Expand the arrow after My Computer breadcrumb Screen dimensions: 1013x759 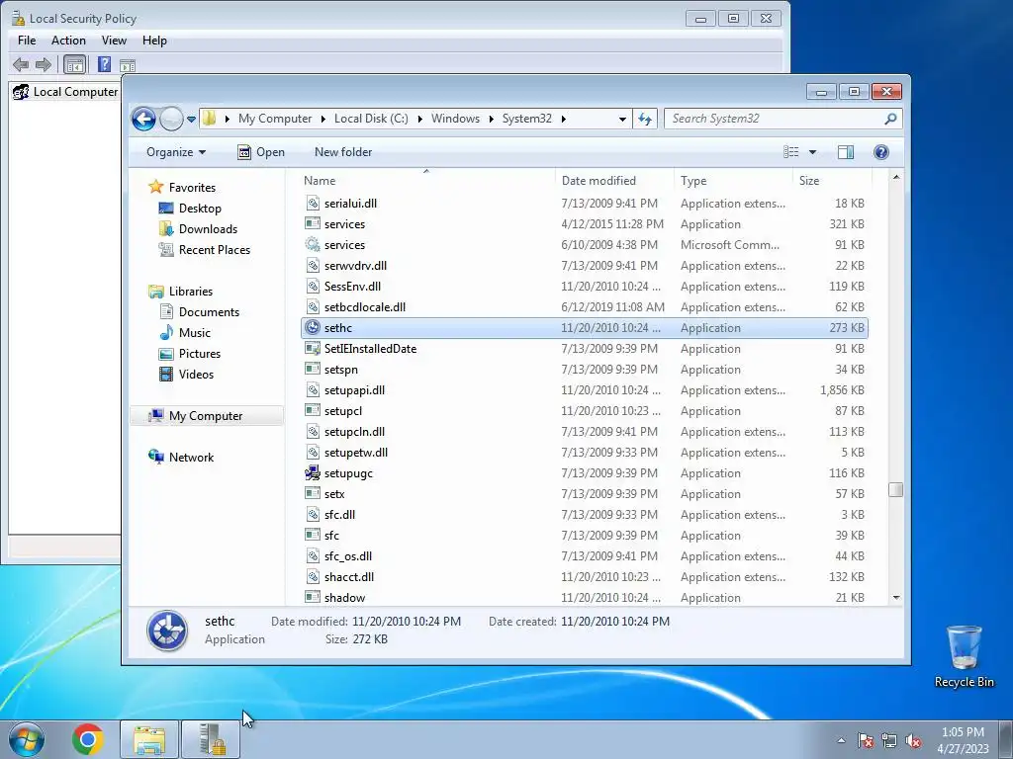tap(323, 120)
